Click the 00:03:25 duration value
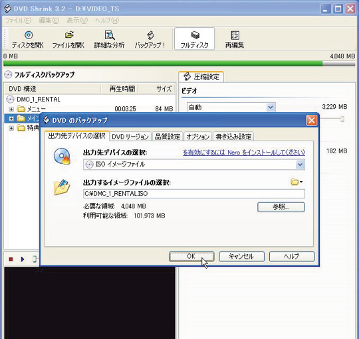The height and width of the screenshot is (339, 359). pos(125,109)
